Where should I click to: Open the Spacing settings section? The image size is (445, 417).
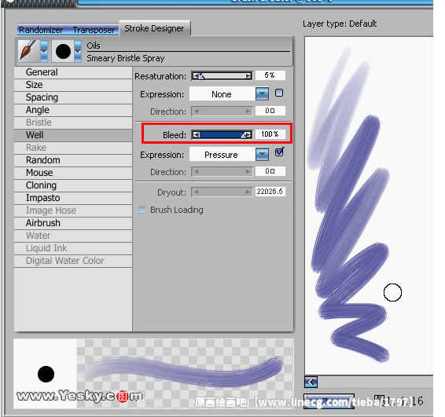coord(73,97)
